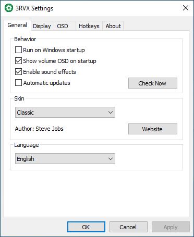Click the Cancel button
The width and height of the screenshot is (194, 237).
(x=128, y=227)
